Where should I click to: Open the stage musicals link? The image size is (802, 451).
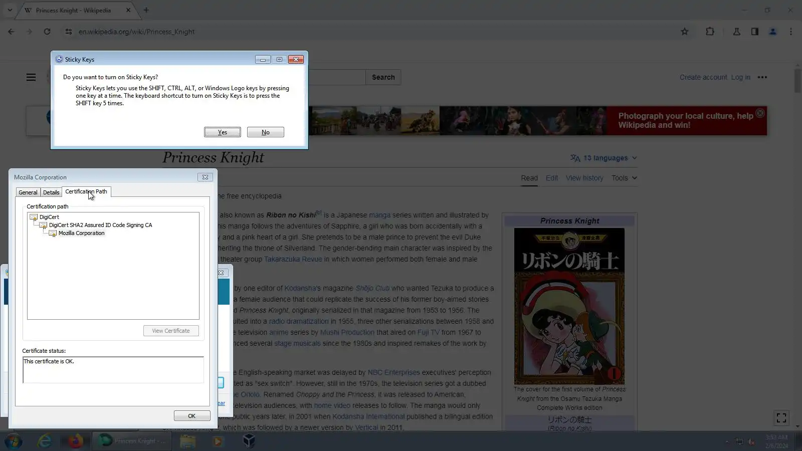pos(297,343)
